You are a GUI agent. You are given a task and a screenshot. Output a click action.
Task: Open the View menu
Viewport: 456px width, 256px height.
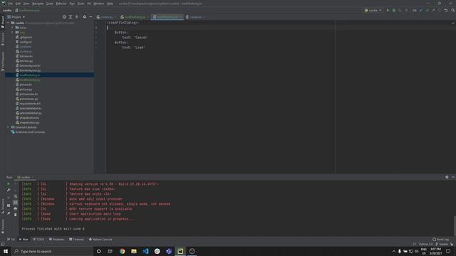tap(26, 4)
